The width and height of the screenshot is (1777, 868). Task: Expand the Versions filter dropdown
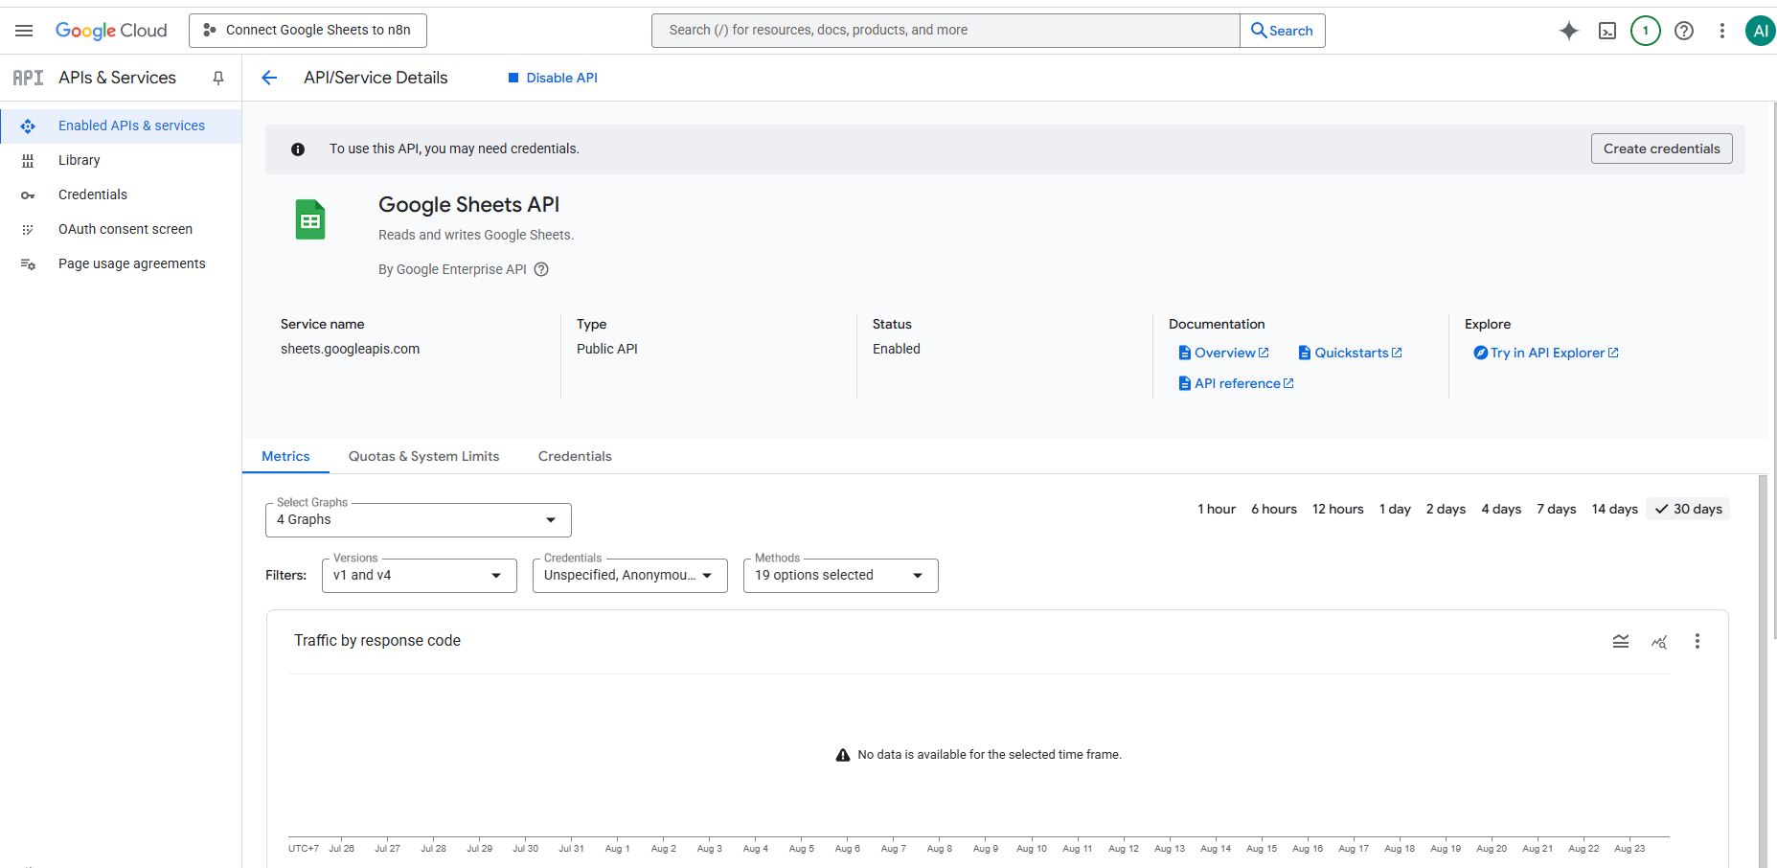click(x=420, y=576)
